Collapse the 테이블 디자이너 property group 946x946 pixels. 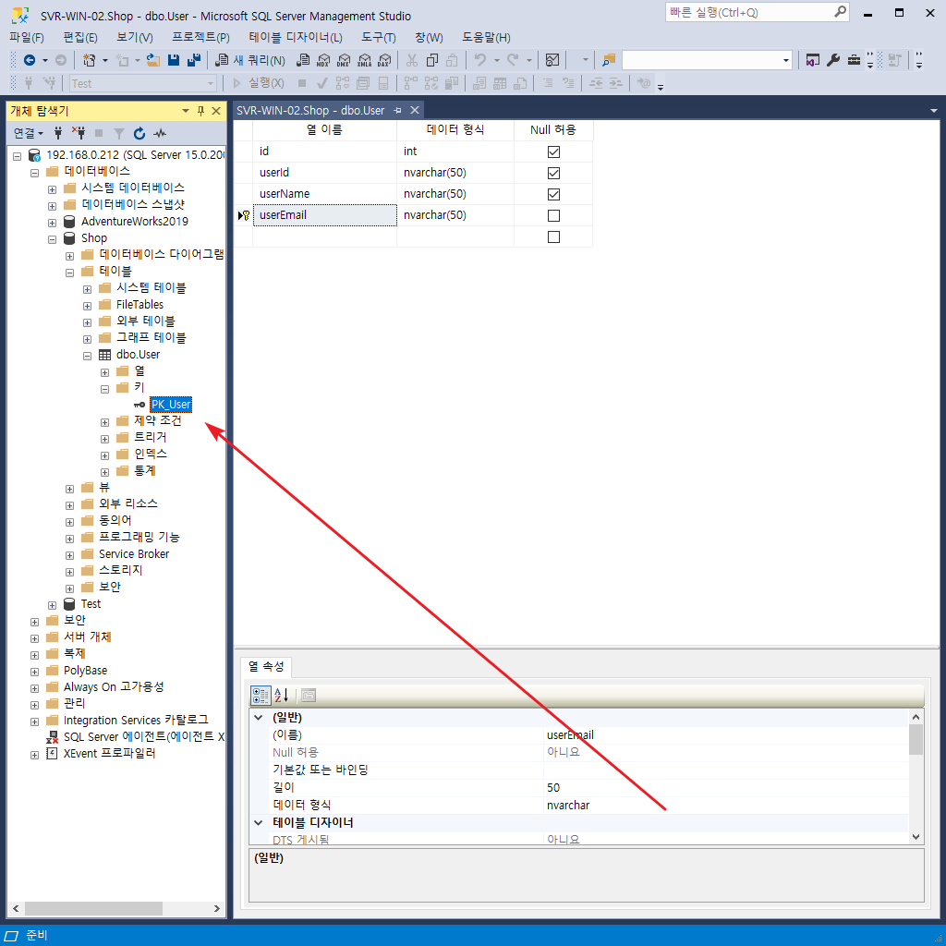coord(259,823)
